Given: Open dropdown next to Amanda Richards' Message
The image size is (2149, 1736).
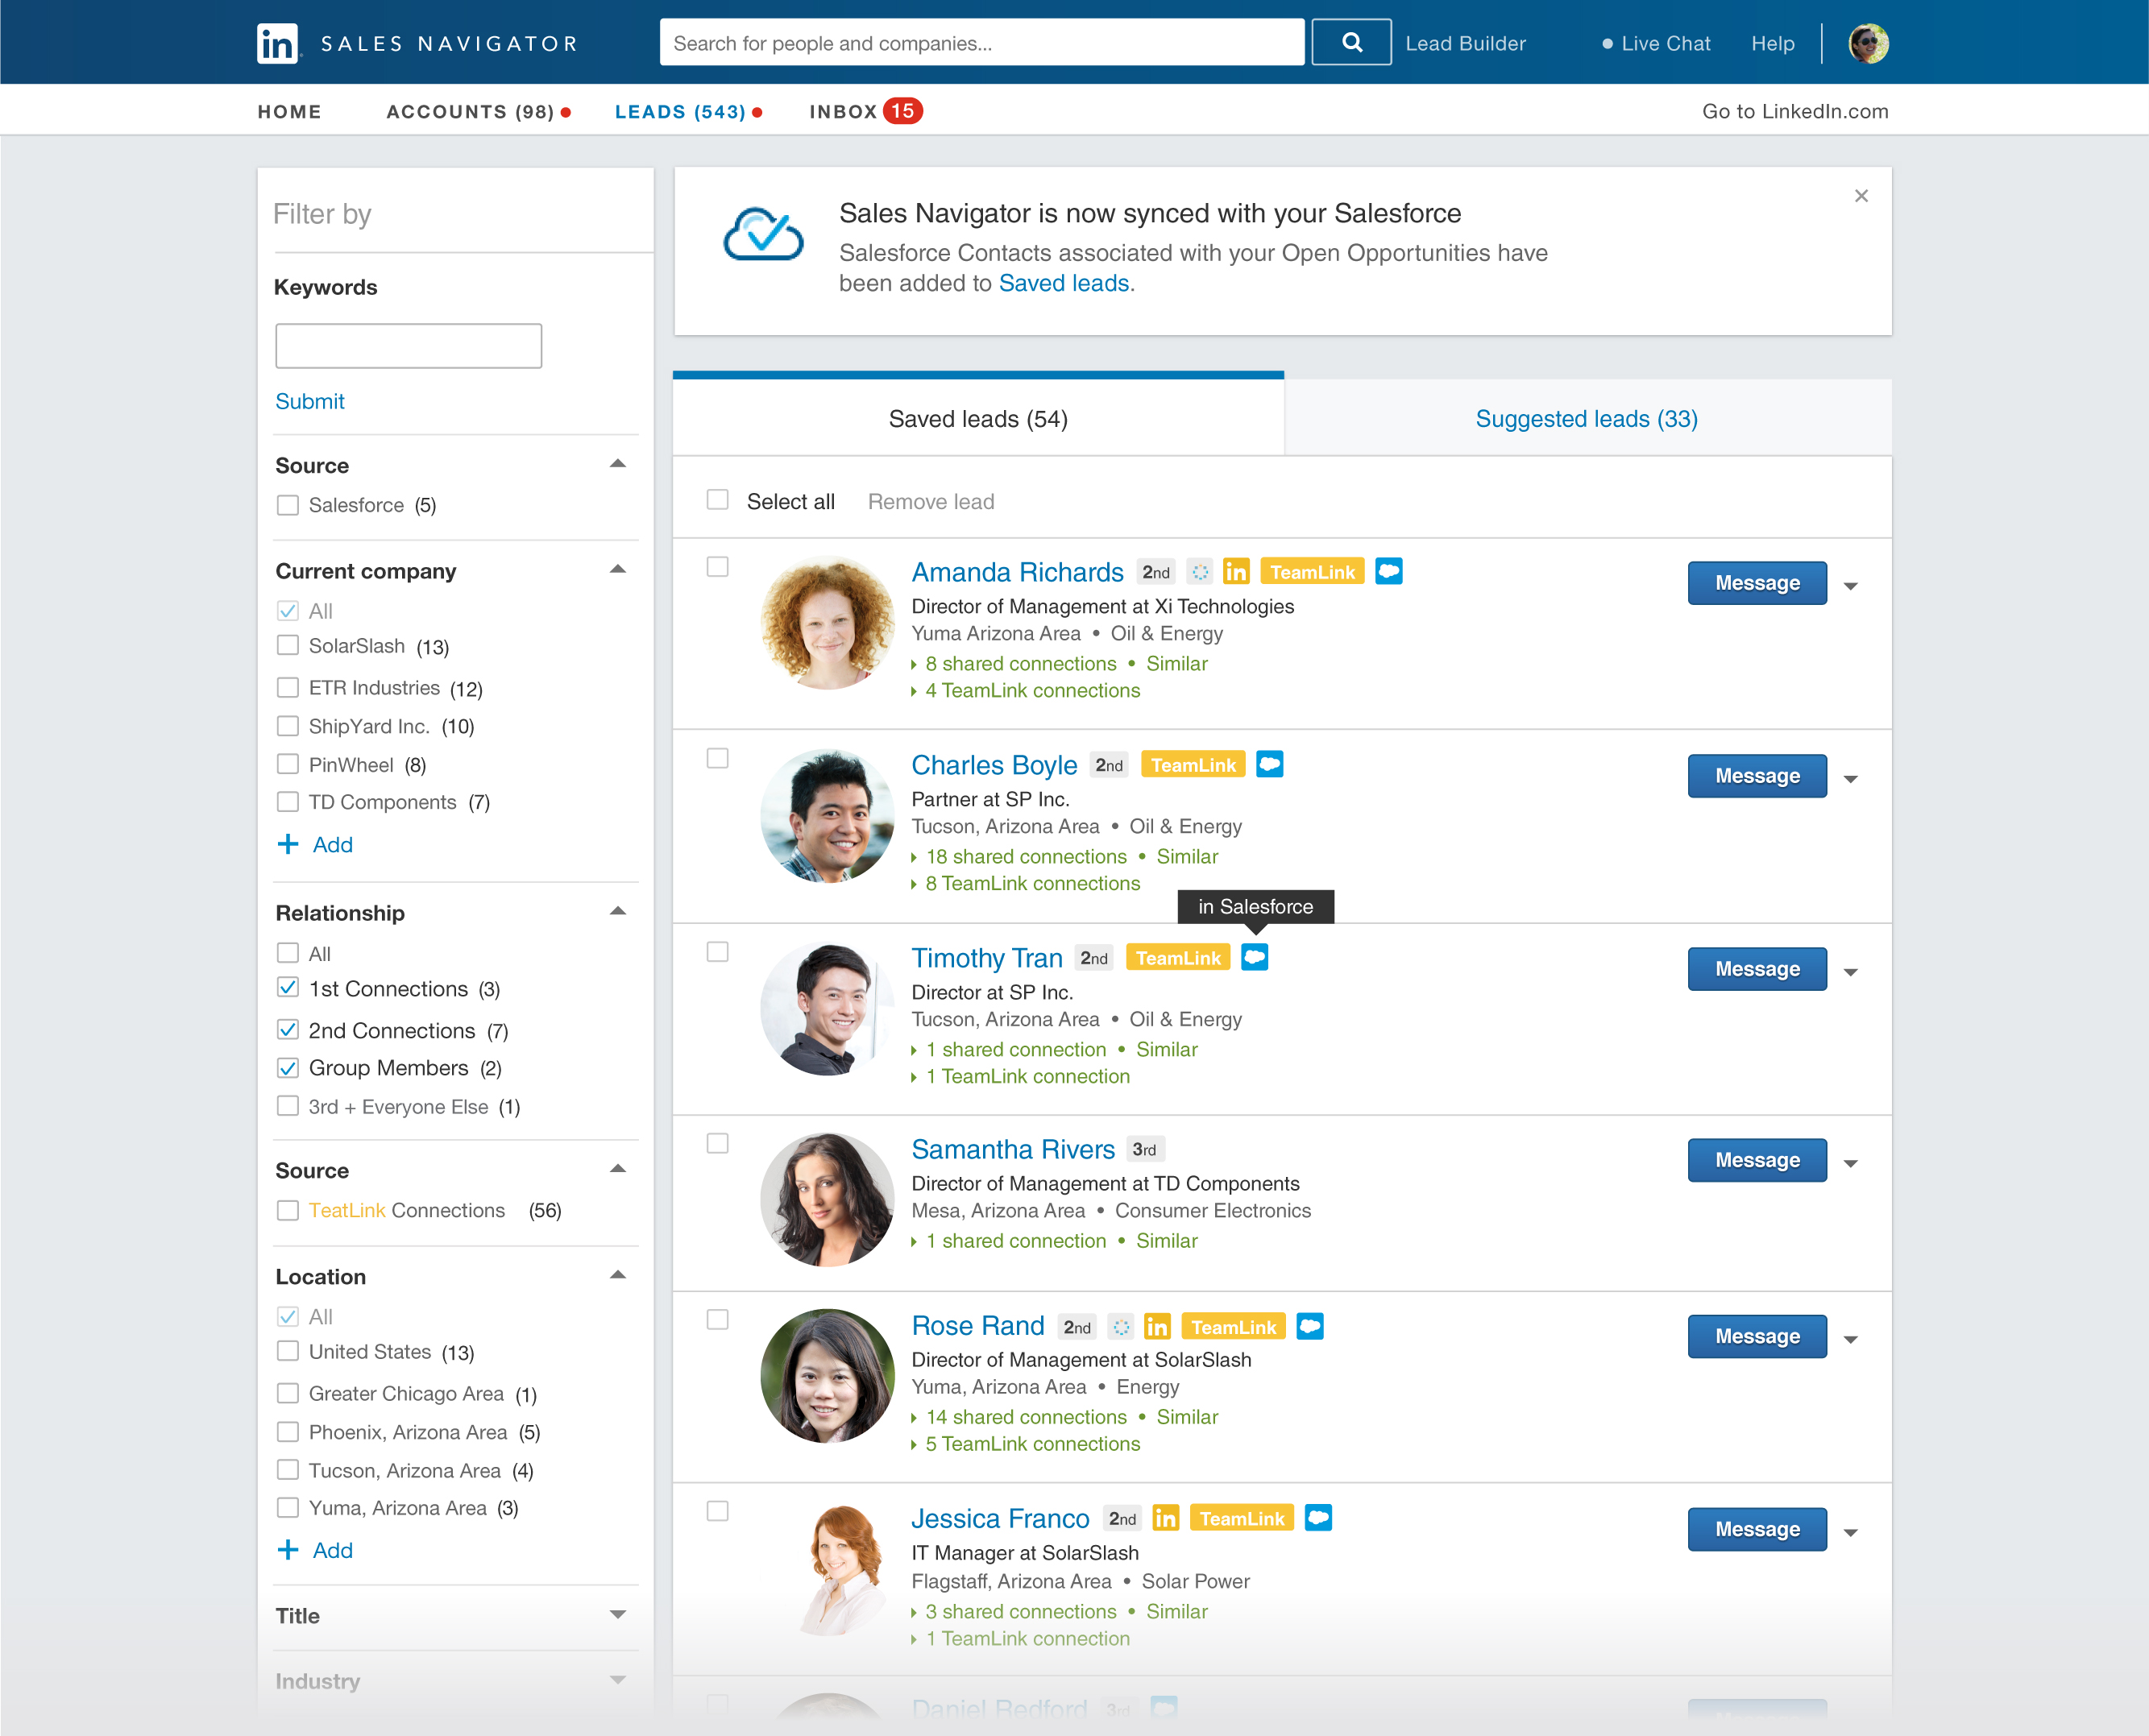Looking at the screenshot, I should (1851, 586).
